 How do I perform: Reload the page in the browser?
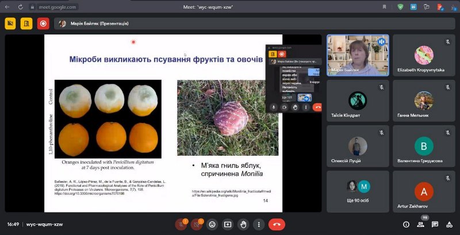(21, 7)
